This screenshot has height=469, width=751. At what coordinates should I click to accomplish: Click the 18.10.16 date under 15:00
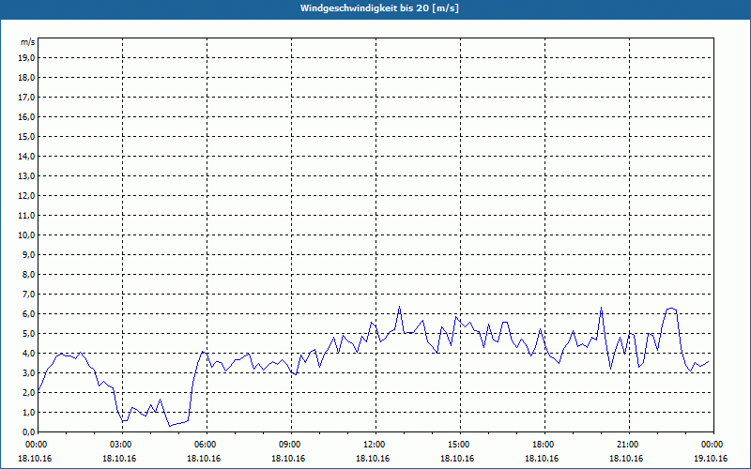tap(457, 458)
